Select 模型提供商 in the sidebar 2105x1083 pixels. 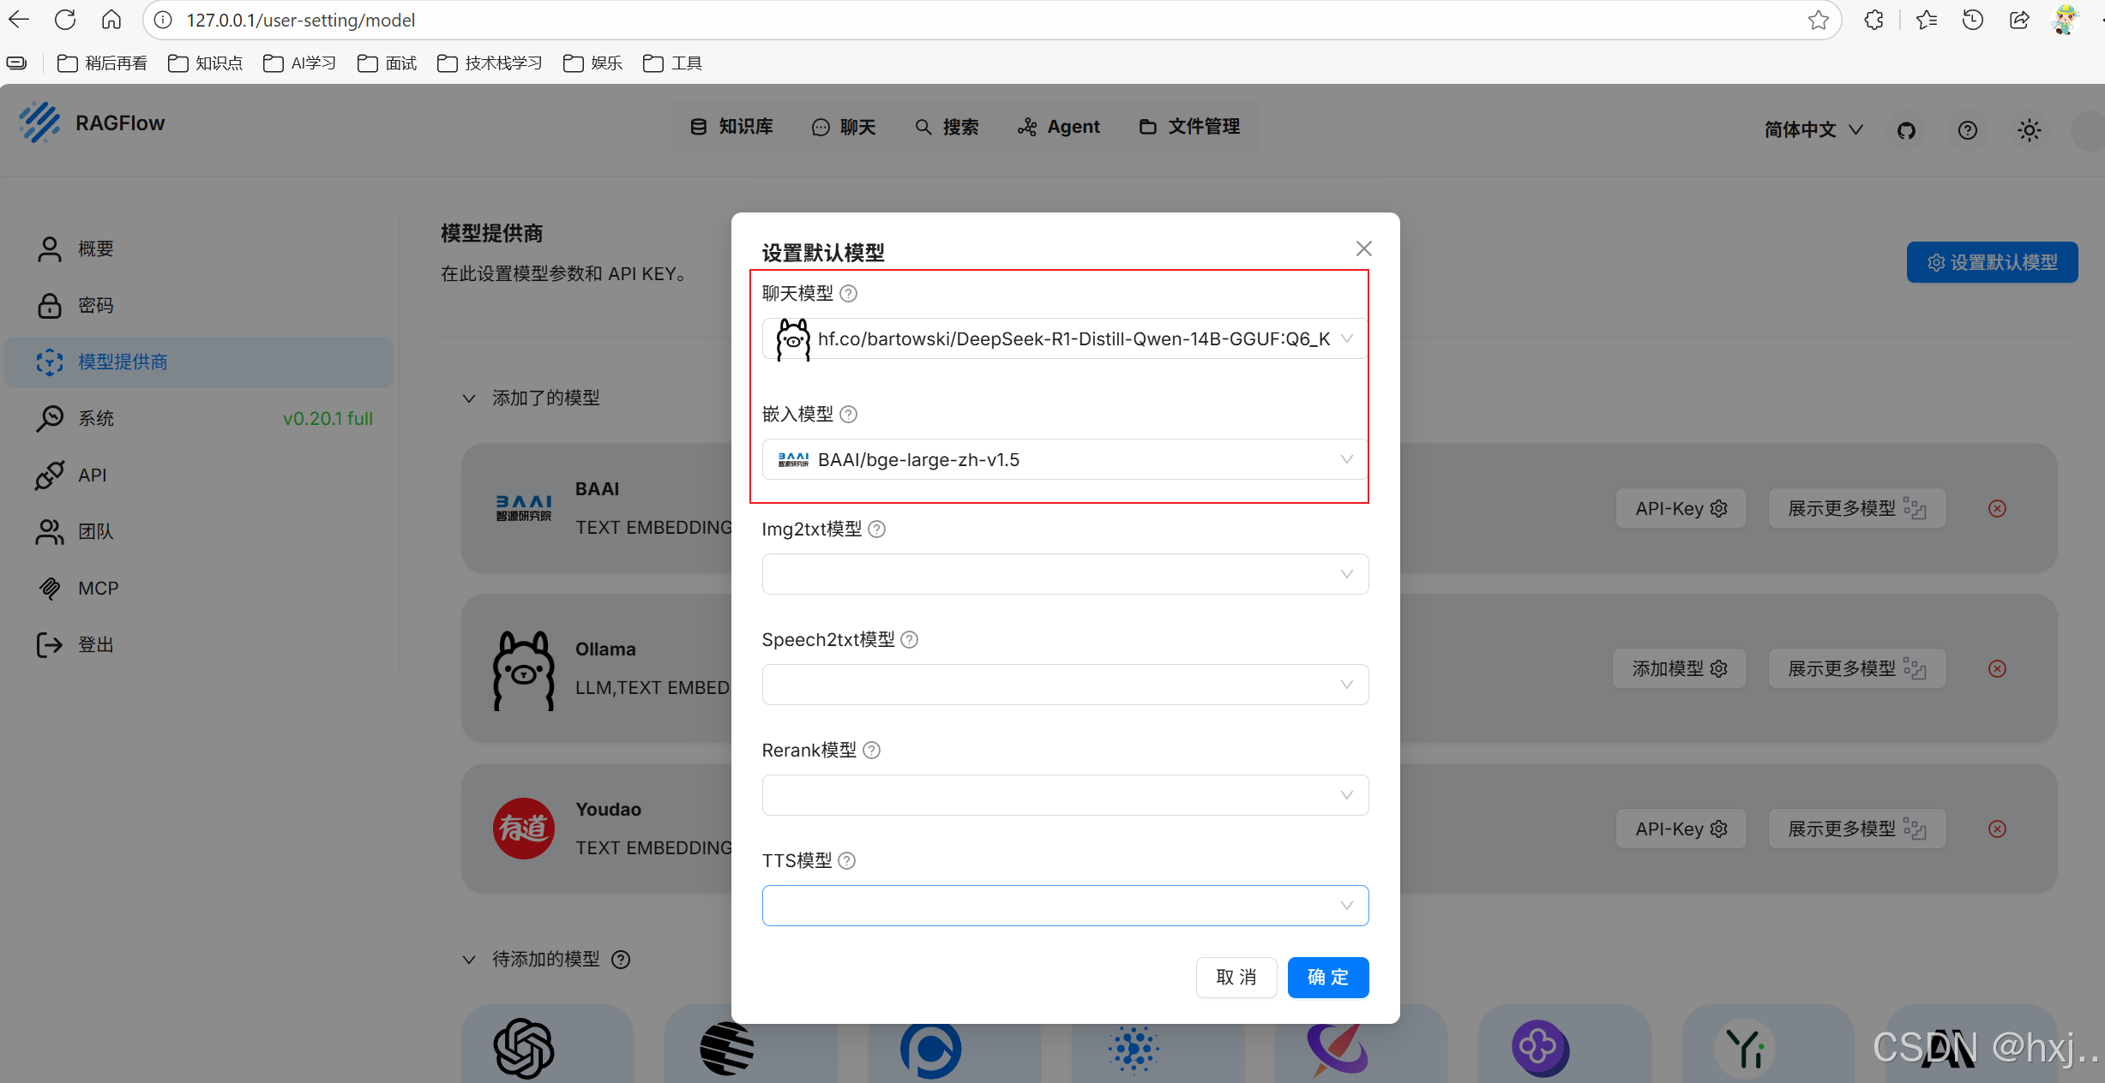199,362
